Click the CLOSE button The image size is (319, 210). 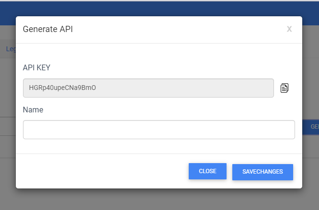coord(207,171)
